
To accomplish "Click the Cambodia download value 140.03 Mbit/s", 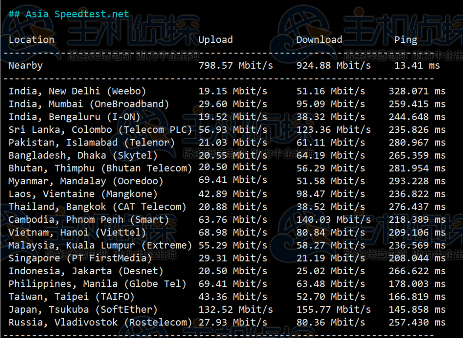I will pyautogui.click(x=333, y=220).
